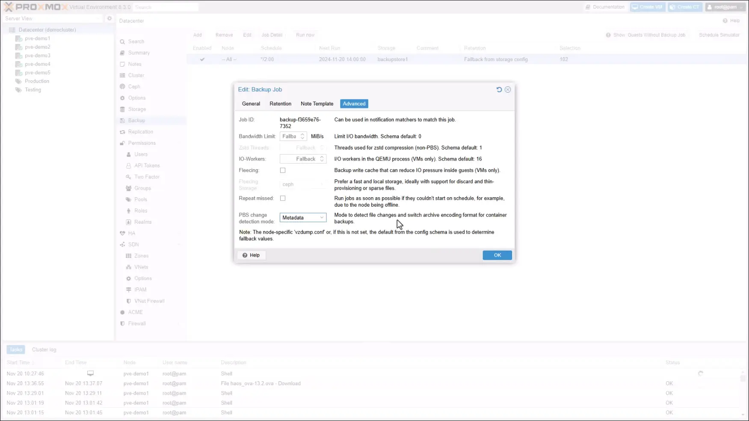Switch to the Retention tab
The height and width of the screenshot is (421, 749).
click(x=280, y=104)
